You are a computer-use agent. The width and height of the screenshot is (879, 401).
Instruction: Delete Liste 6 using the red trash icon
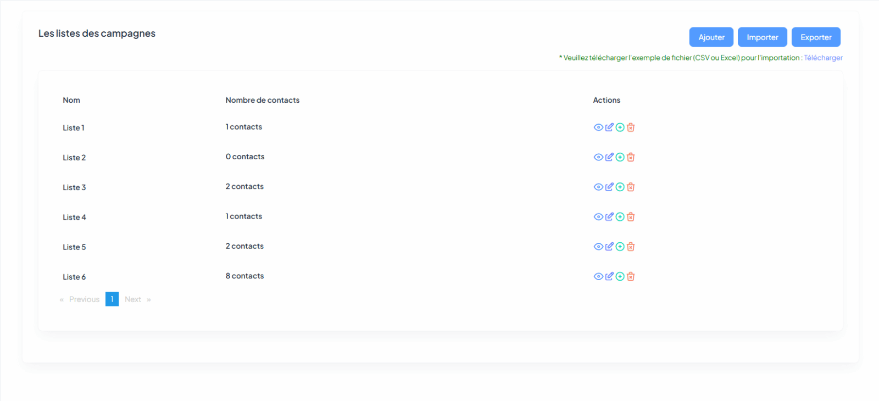point(631,276)
